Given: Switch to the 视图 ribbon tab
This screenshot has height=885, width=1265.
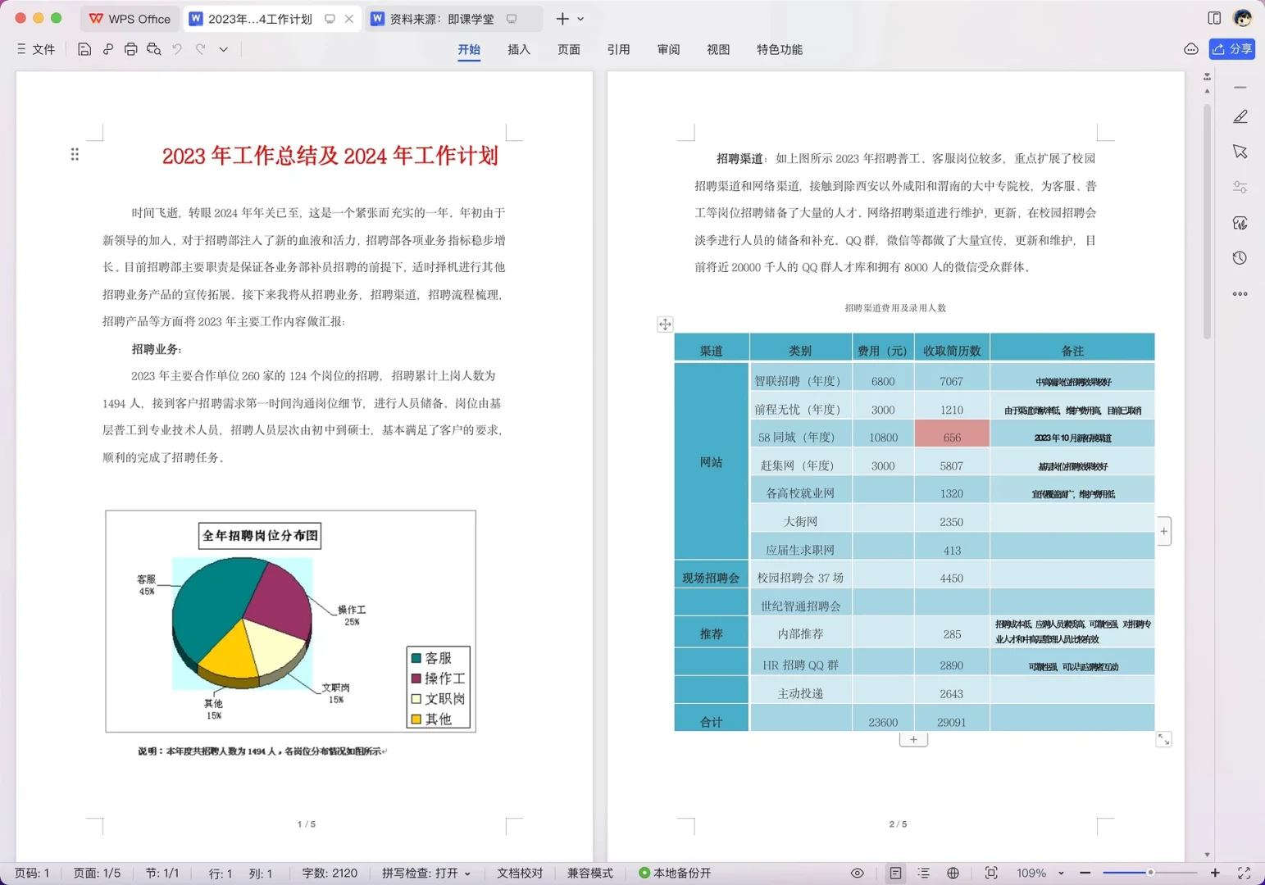Looking at the screenshot, I should pos(719,50).
